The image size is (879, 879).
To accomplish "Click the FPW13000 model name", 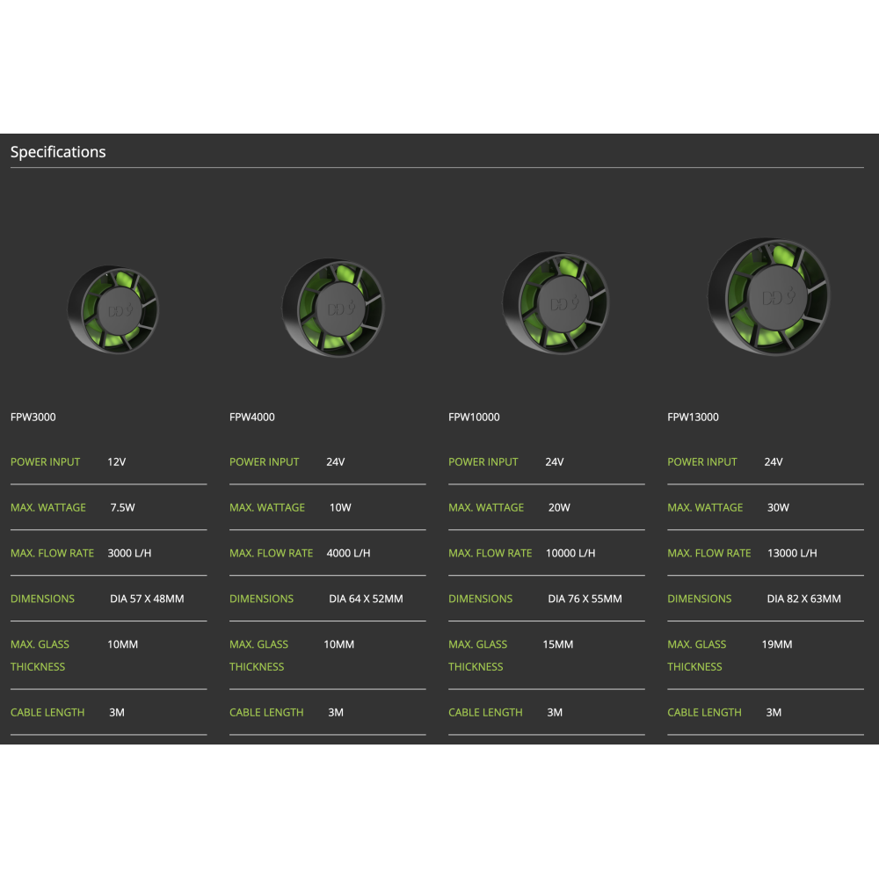I will [x=693, y=417].
